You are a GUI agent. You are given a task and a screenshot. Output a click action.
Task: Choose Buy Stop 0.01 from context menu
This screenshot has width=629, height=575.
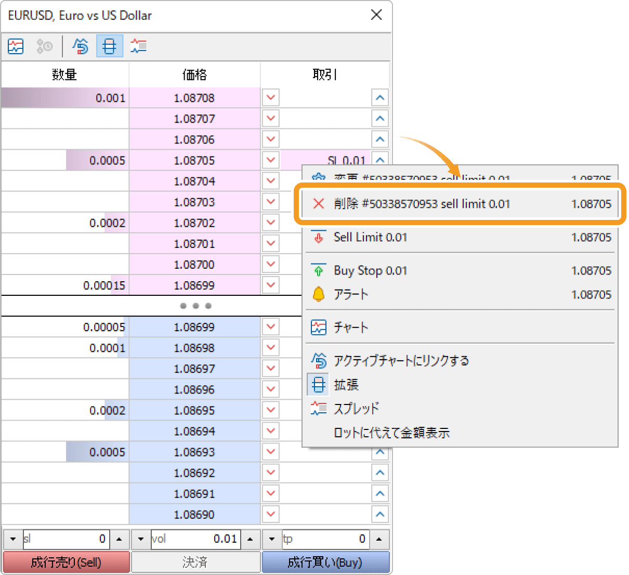coord(460,270)
